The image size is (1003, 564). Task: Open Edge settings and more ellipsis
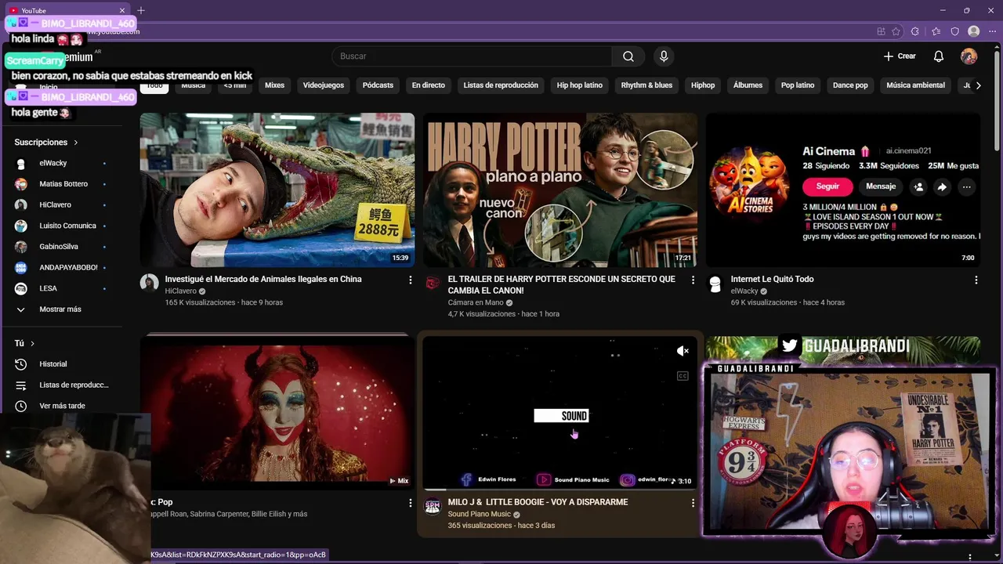tap(992, 31)
